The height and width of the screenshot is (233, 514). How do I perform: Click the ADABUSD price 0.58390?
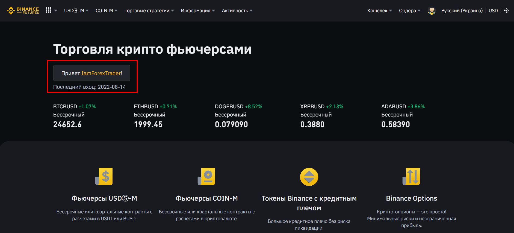point(395,124)
